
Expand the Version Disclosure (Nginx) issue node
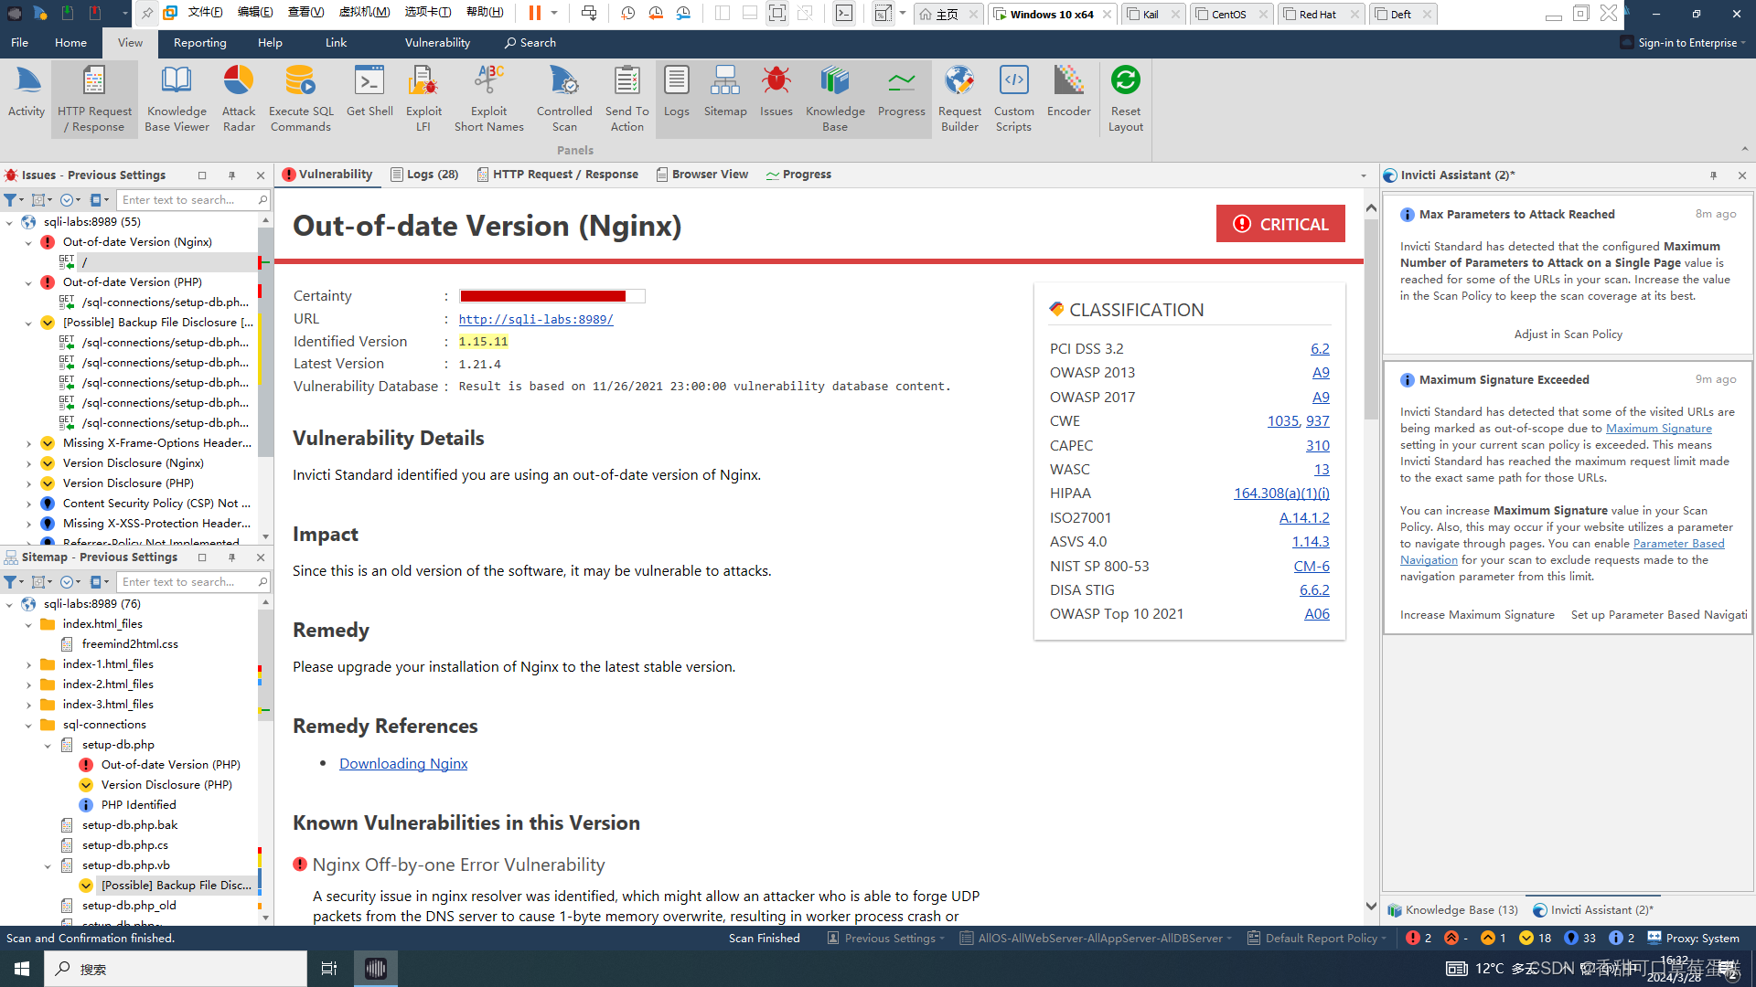point(28,463)
